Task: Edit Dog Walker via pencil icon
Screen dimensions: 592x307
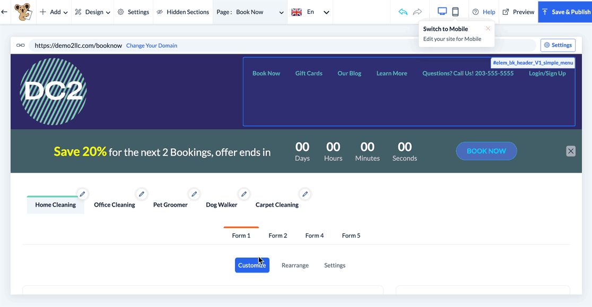Action: (x=244, y=194)
